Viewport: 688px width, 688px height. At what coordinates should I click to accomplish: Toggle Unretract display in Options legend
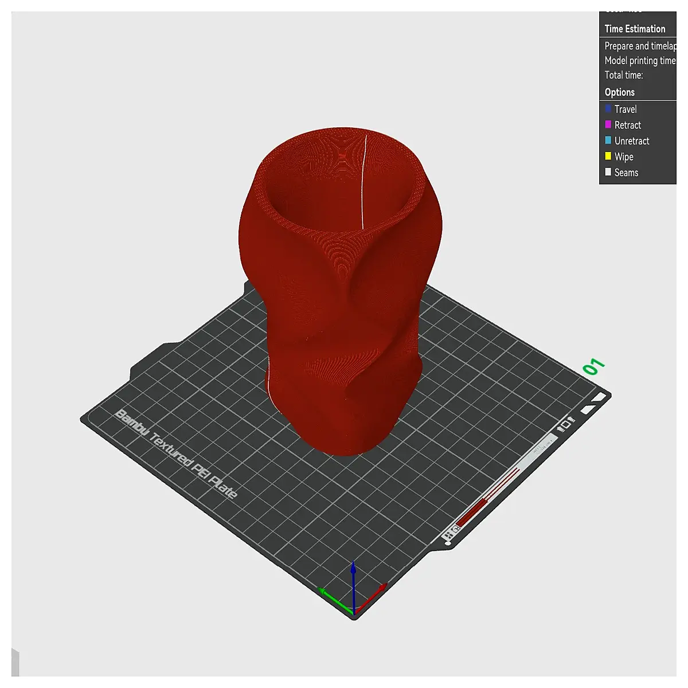click(x=627, y=140)
